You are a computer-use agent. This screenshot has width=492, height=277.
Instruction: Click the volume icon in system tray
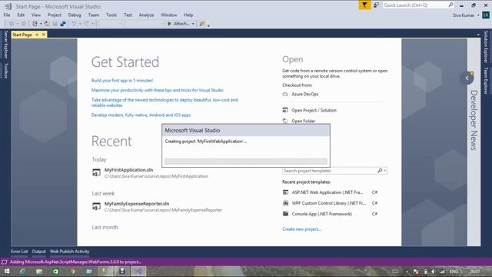[x=434, y=272]
